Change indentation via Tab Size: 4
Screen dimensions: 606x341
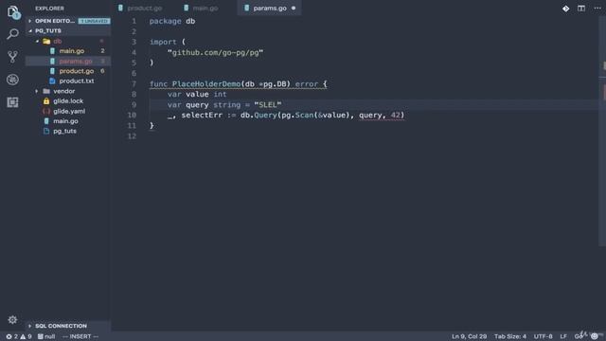[510, 336]
